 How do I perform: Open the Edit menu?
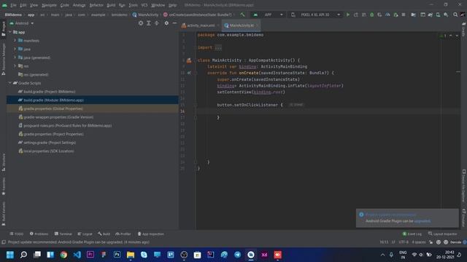pyautogui.click(x=23, y=5)
